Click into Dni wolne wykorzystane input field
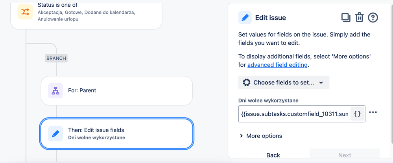The width and height of the screenshot is (393, 163). (x=295, y=114)
